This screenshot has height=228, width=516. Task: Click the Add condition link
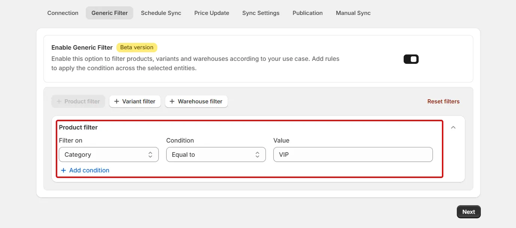point(85,170)
